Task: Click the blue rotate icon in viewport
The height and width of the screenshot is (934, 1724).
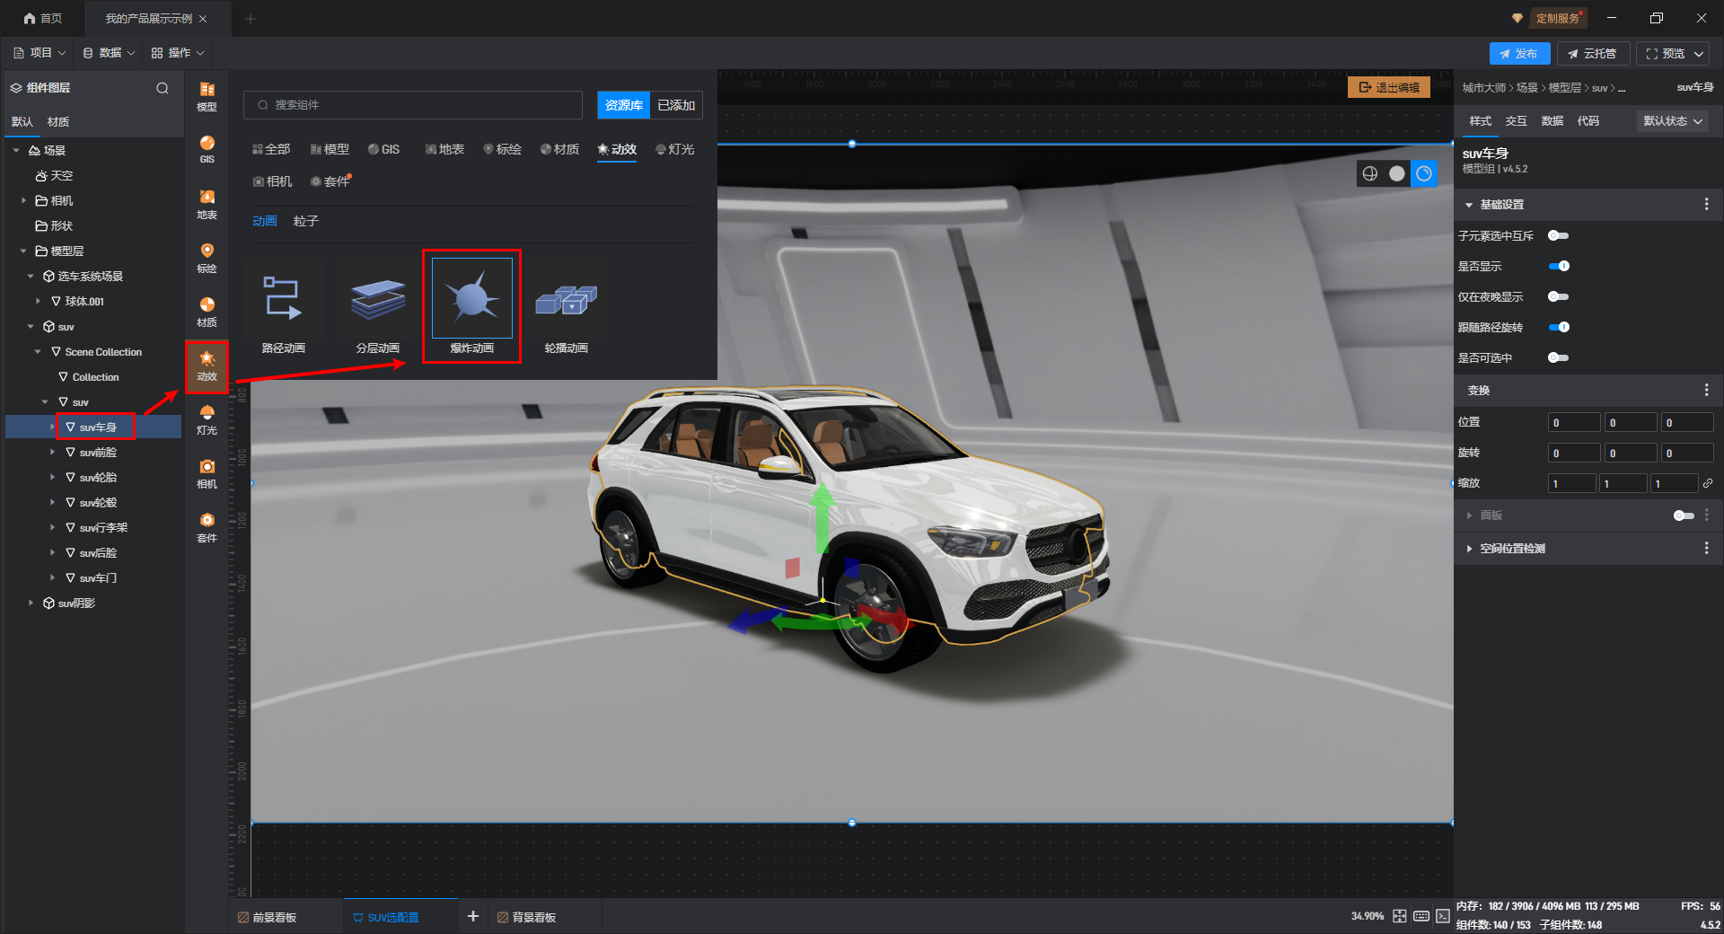Action: click(1424, 173)
